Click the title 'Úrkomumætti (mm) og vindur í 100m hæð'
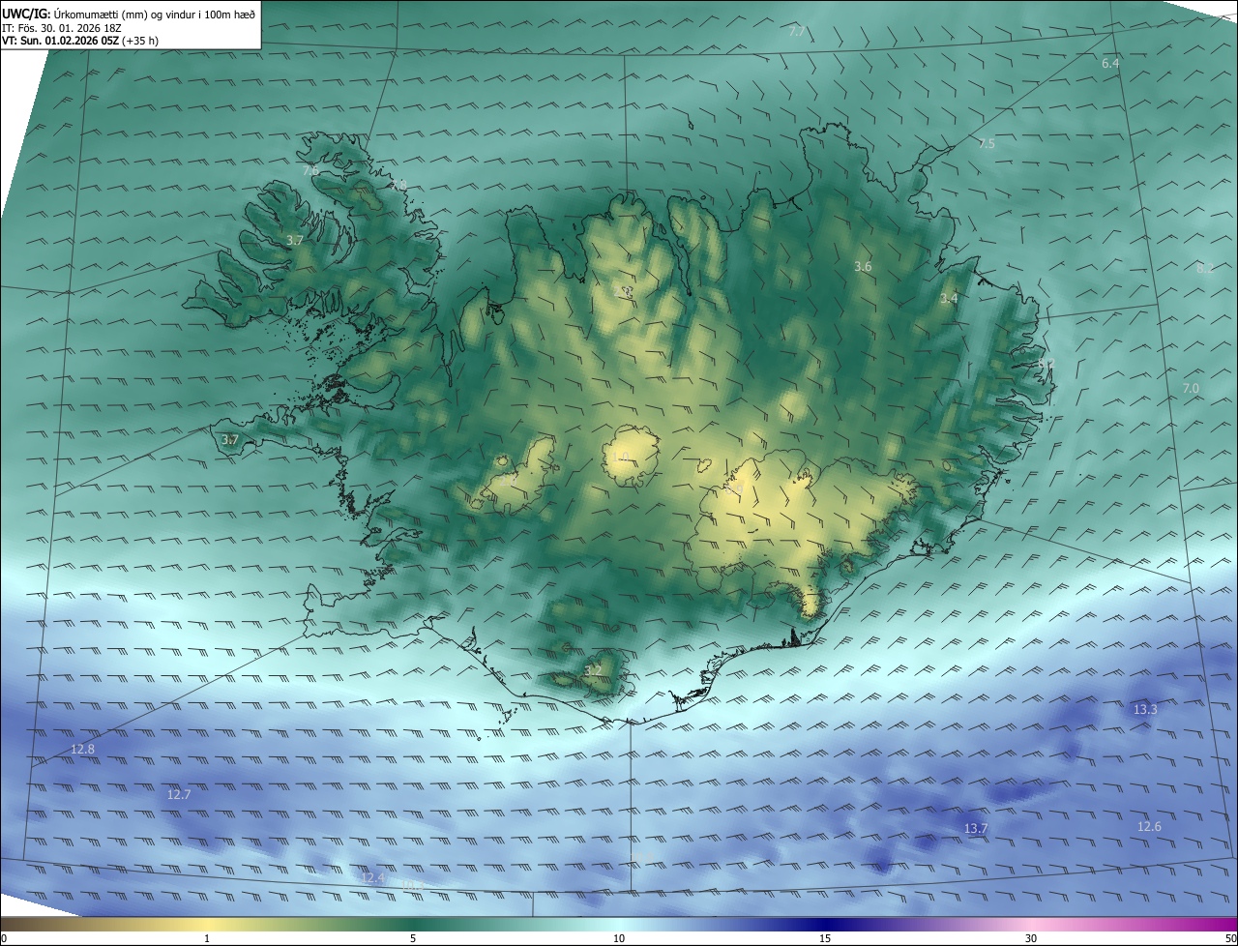Image resolution: width=1238 pixels, height=946 pixels. coord(154,14)
